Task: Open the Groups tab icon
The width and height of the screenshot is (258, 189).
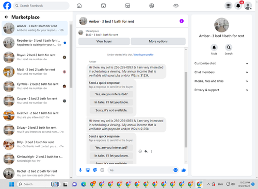Action: tap(152, 6)
